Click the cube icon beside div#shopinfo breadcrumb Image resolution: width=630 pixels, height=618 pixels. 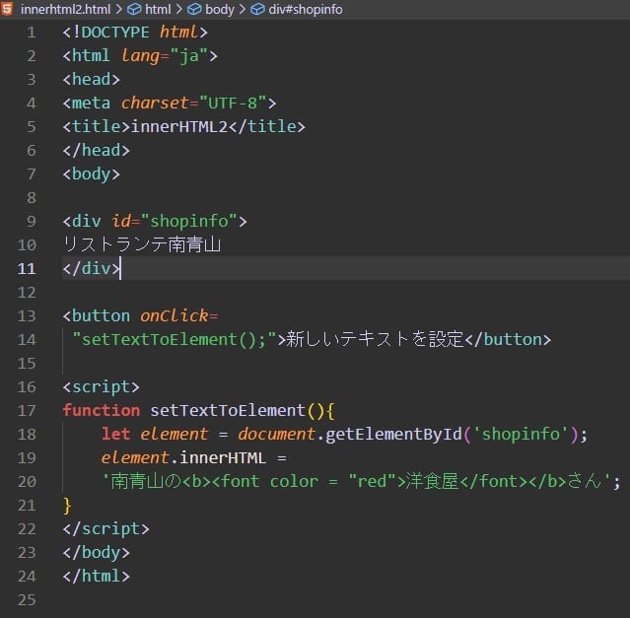257,9
